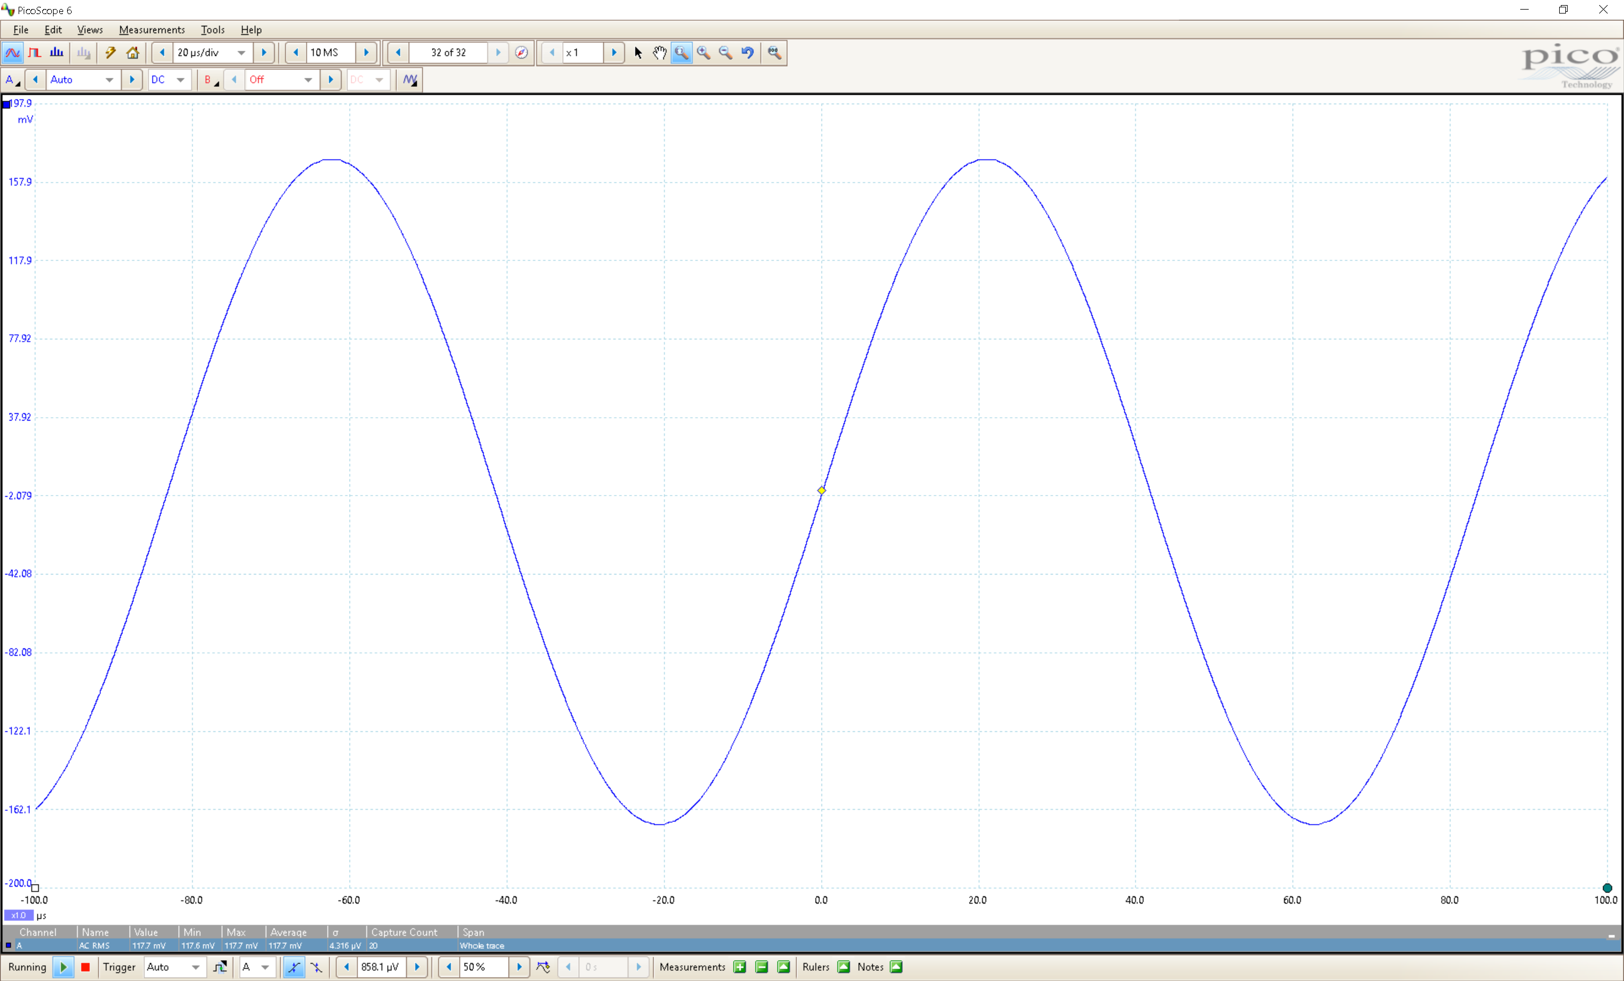Image resolution: width=1624 pixels, height=981 pixels.
Task: Open the Tools menu
Action: 212,30
